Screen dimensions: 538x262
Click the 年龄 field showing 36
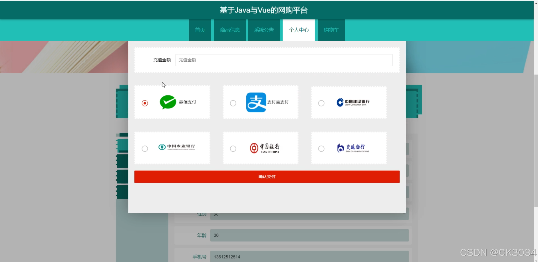[x=309, y=235]
